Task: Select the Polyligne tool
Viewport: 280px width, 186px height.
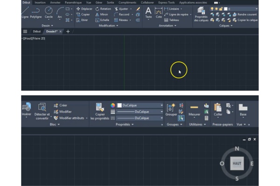Action: [36, 12]
